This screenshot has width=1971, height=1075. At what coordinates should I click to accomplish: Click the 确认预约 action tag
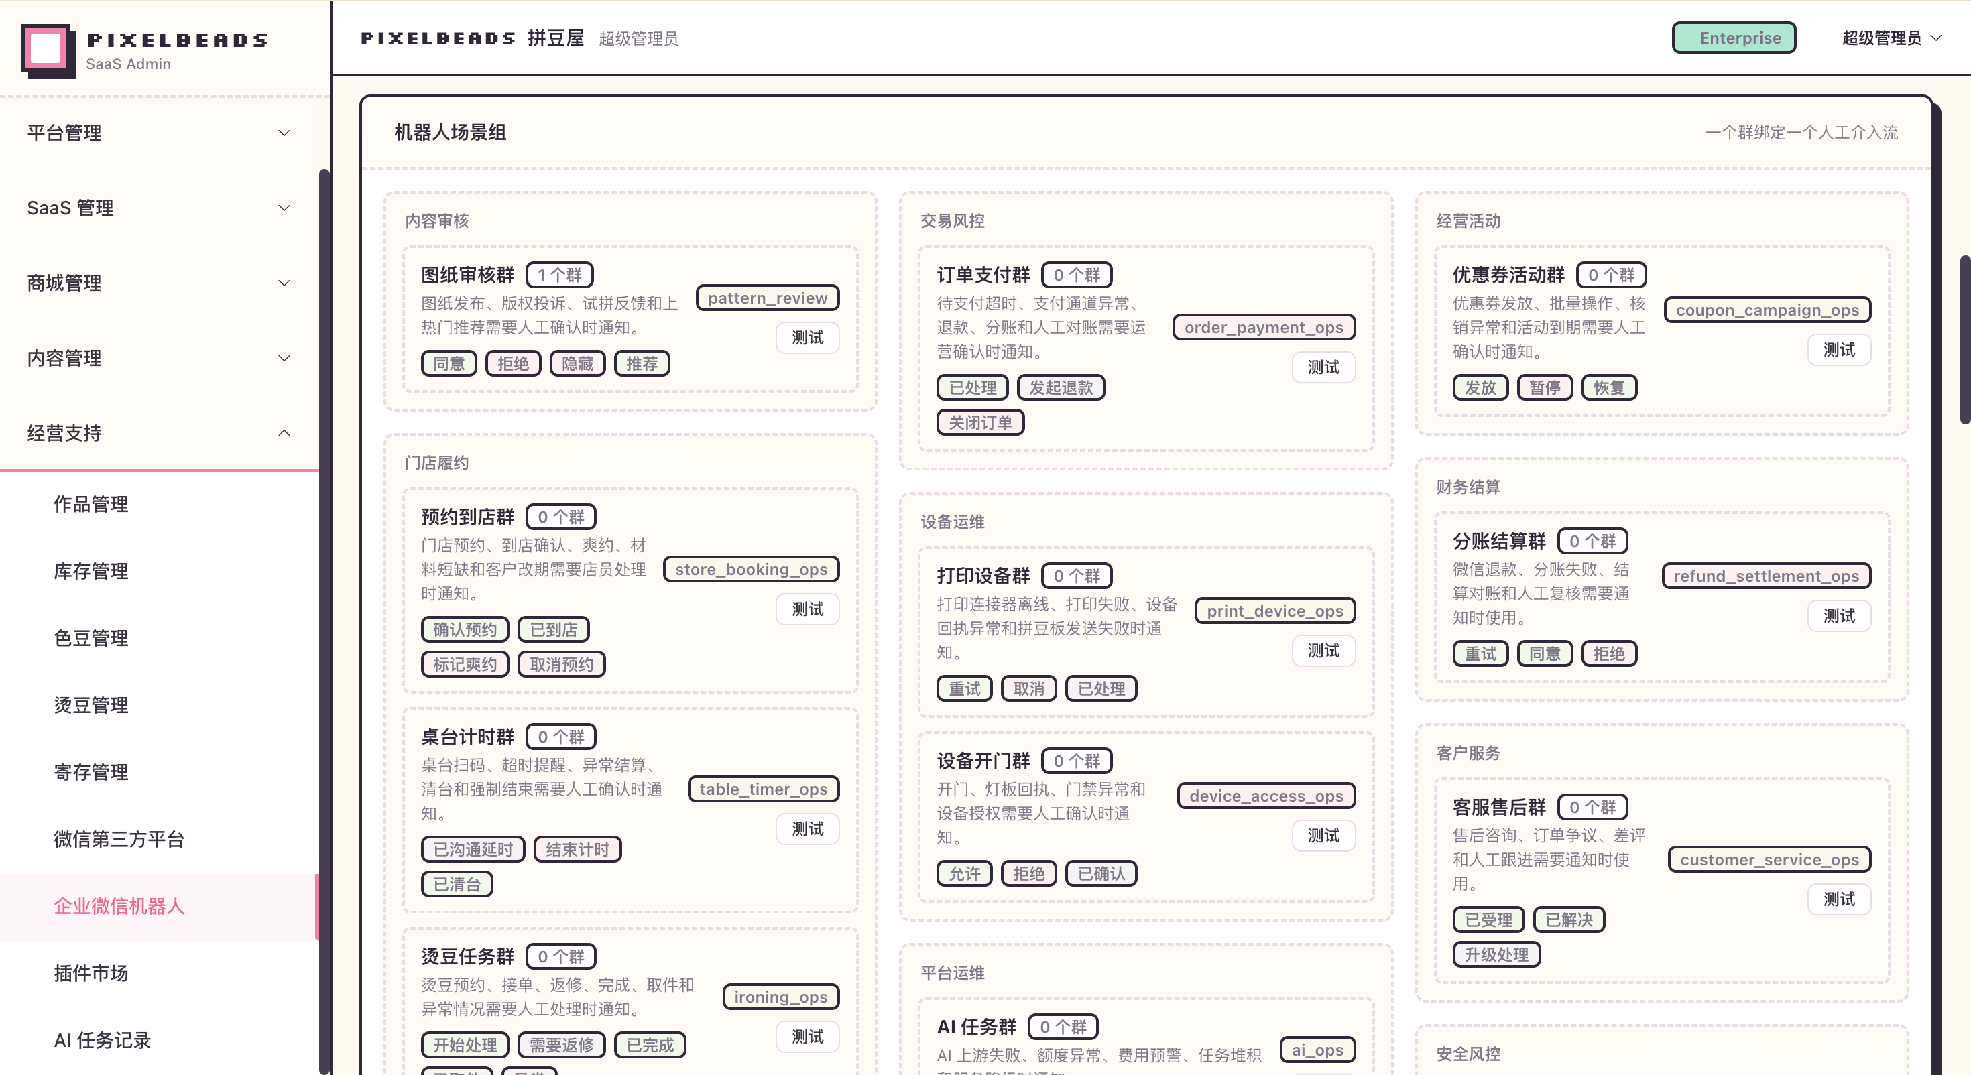pyautogui.click(x=465, y=630)
